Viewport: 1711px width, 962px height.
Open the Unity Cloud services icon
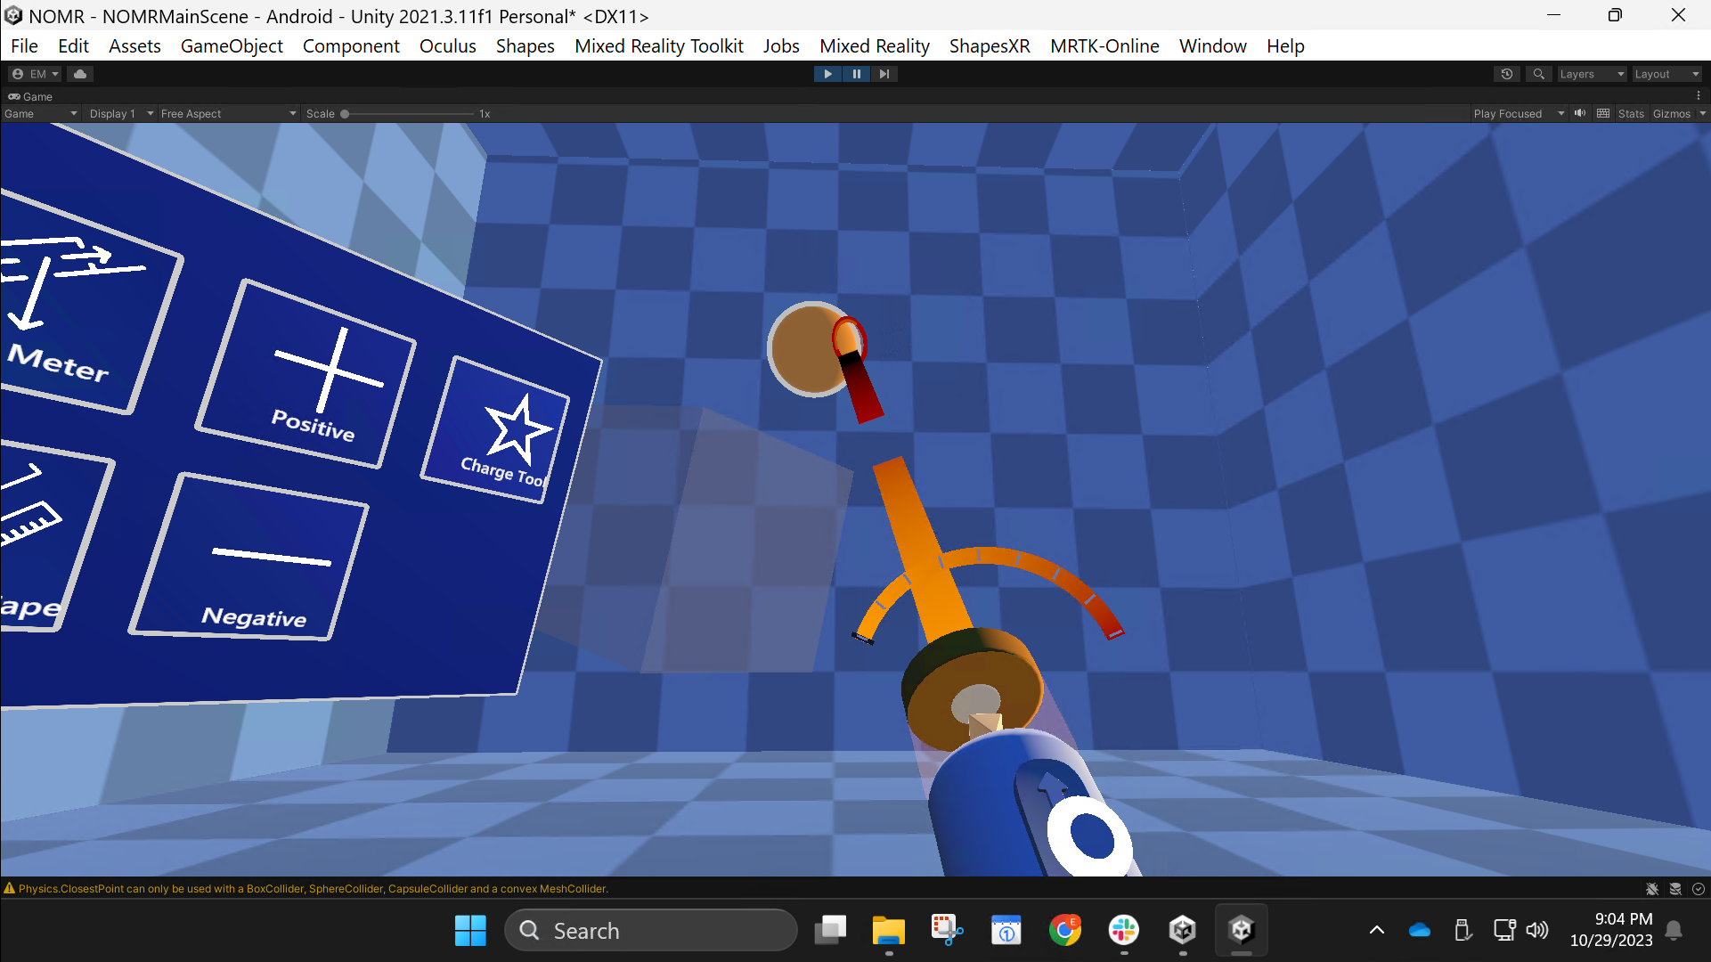point(79,74)
